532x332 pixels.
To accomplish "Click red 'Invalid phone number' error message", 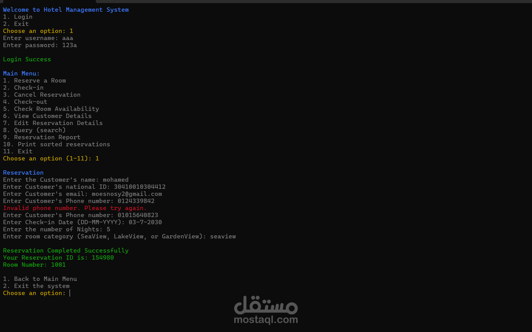I will pyautogui.click(x=75, y=208).
